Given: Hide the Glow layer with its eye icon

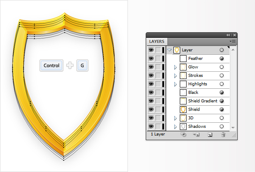Looking at the screenshot, I should coord(151,67).
